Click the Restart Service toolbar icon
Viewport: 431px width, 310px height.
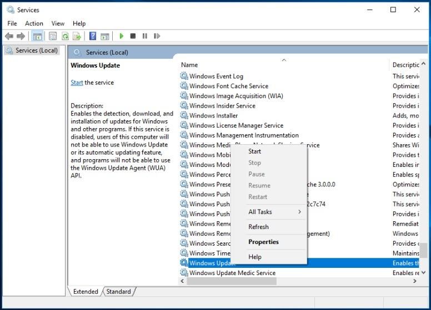(x=157, y=36)
